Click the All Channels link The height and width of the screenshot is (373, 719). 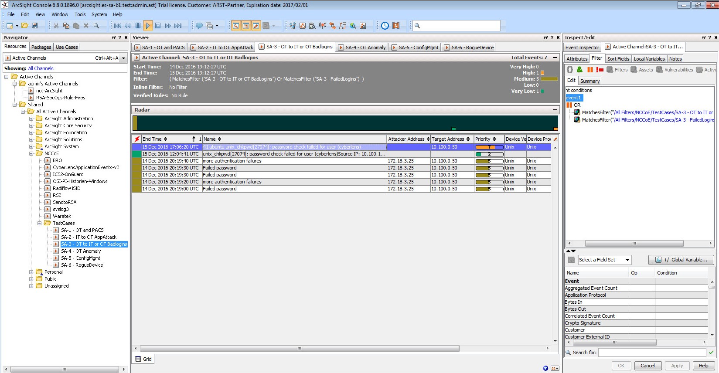pyautogui.click(x=41, y=68)
